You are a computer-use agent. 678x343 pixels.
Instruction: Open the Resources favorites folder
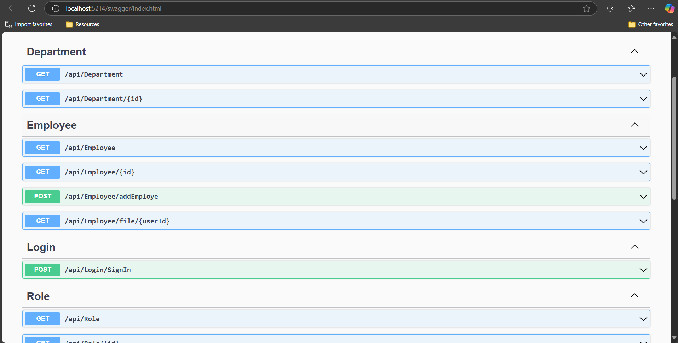coord(82,24)
